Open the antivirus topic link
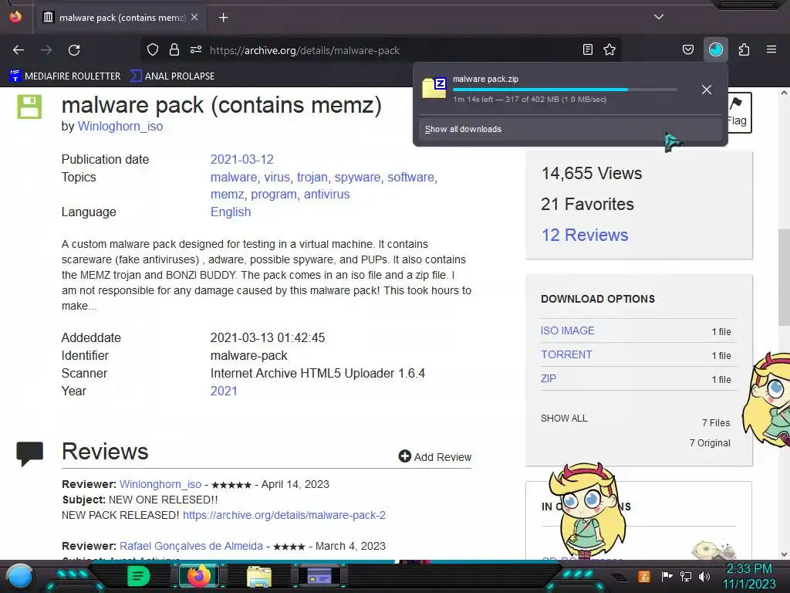790x593 pixels. point(326,195)
